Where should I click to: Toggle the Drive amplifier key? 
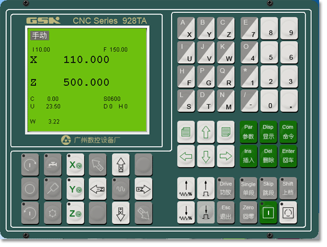(x=226, y=188)
